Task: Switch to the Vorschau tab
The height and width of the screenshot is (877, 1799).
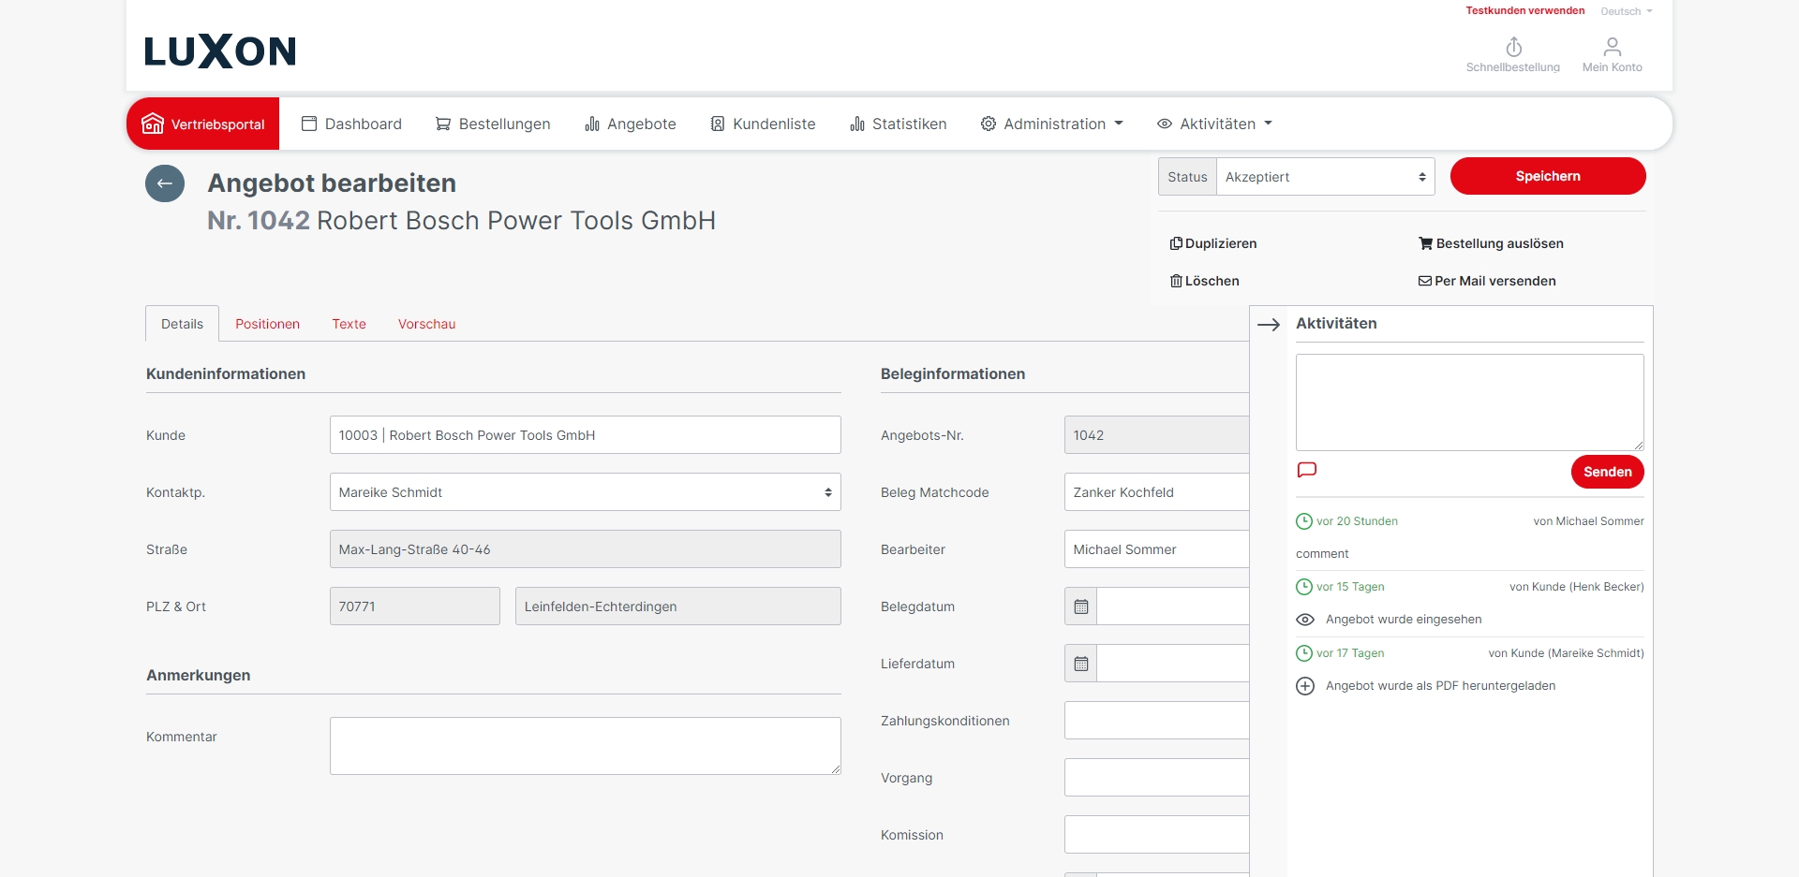Action: click(x=426, y=324)
